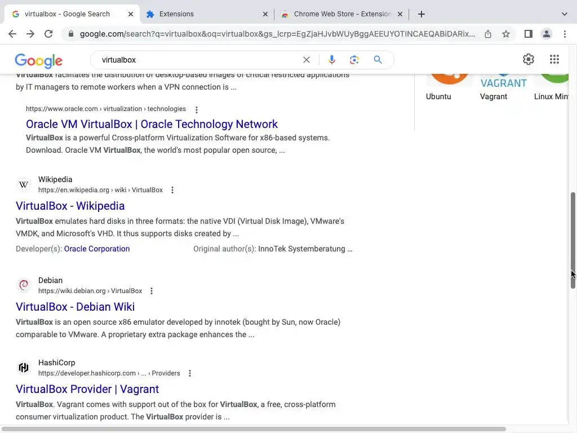
Task: Open Oracle VM VirtualBox Technology Network link
Action: pos(152,124)
